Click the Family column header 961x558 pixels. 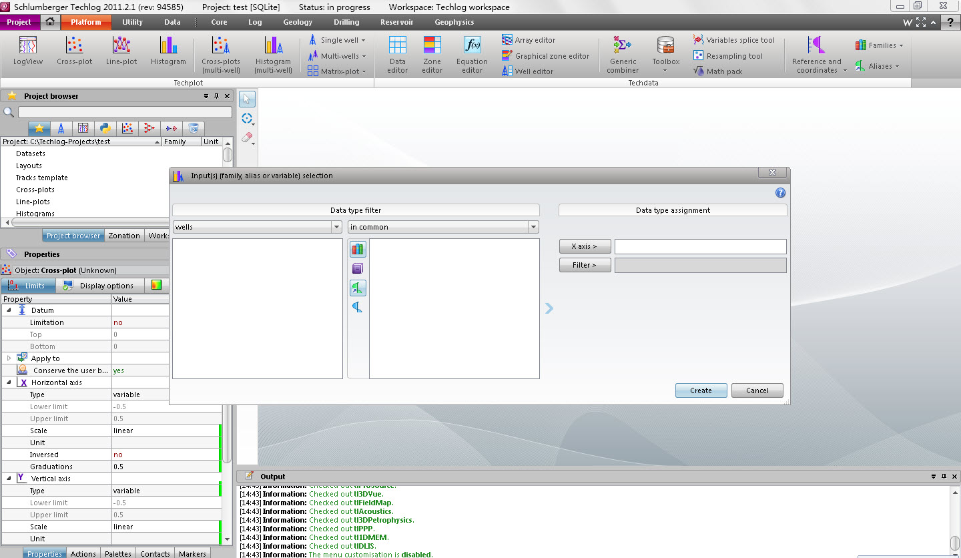[x=181, y=142]
